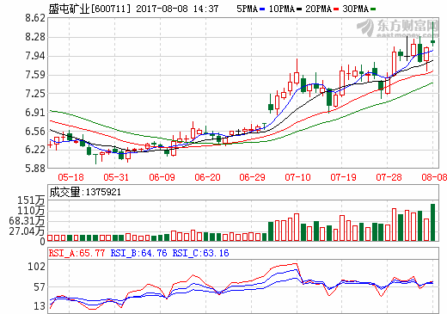Click the 110万 volume axis label
This screenshot has width=447, height=314.
[31, 211]
